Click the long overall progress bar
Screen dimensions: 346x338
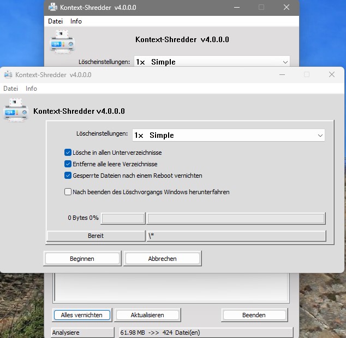[236, 219]
